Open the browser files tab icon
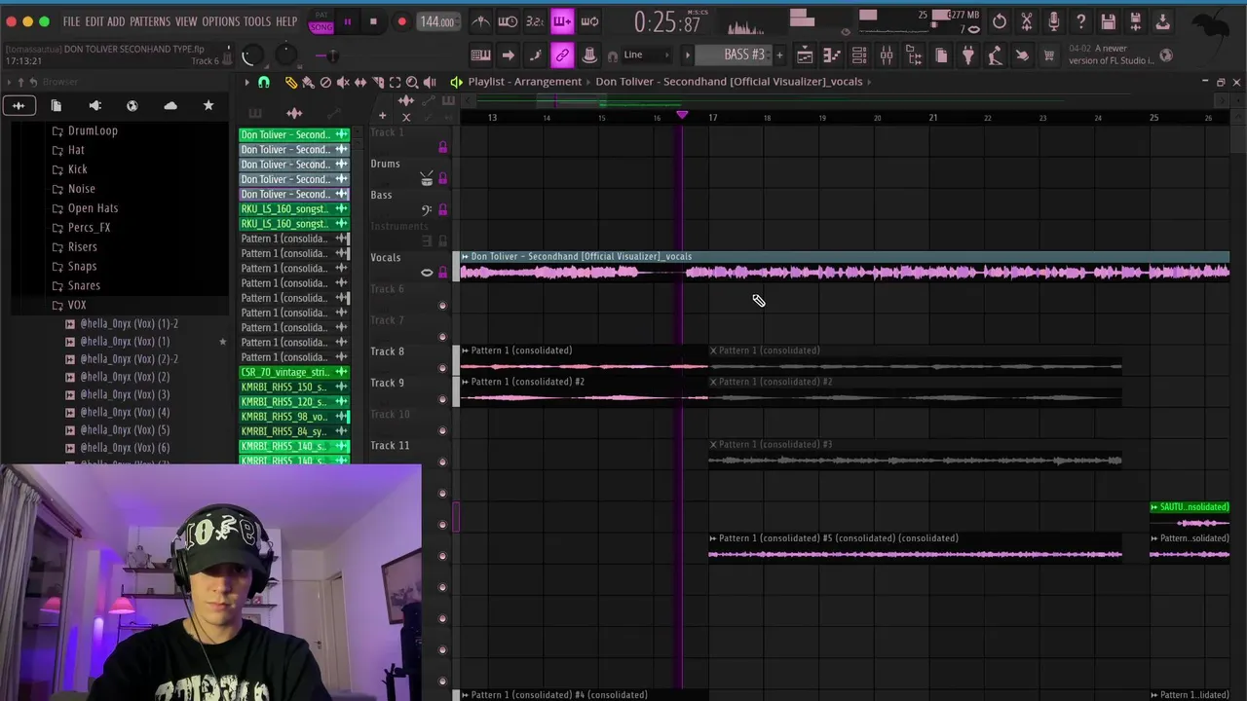 (x=57, y=105)
